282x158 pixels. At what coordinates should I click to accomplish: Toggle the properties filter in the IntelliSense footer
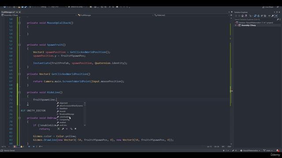coord(63,129)
